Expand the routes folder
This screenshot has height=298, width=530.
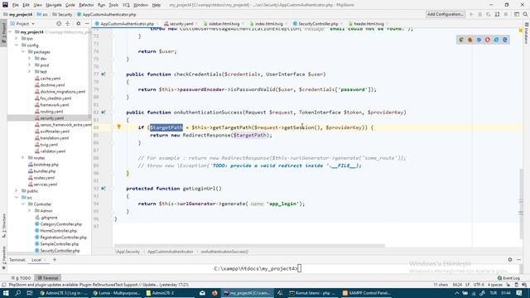click(x=23, y=158)
